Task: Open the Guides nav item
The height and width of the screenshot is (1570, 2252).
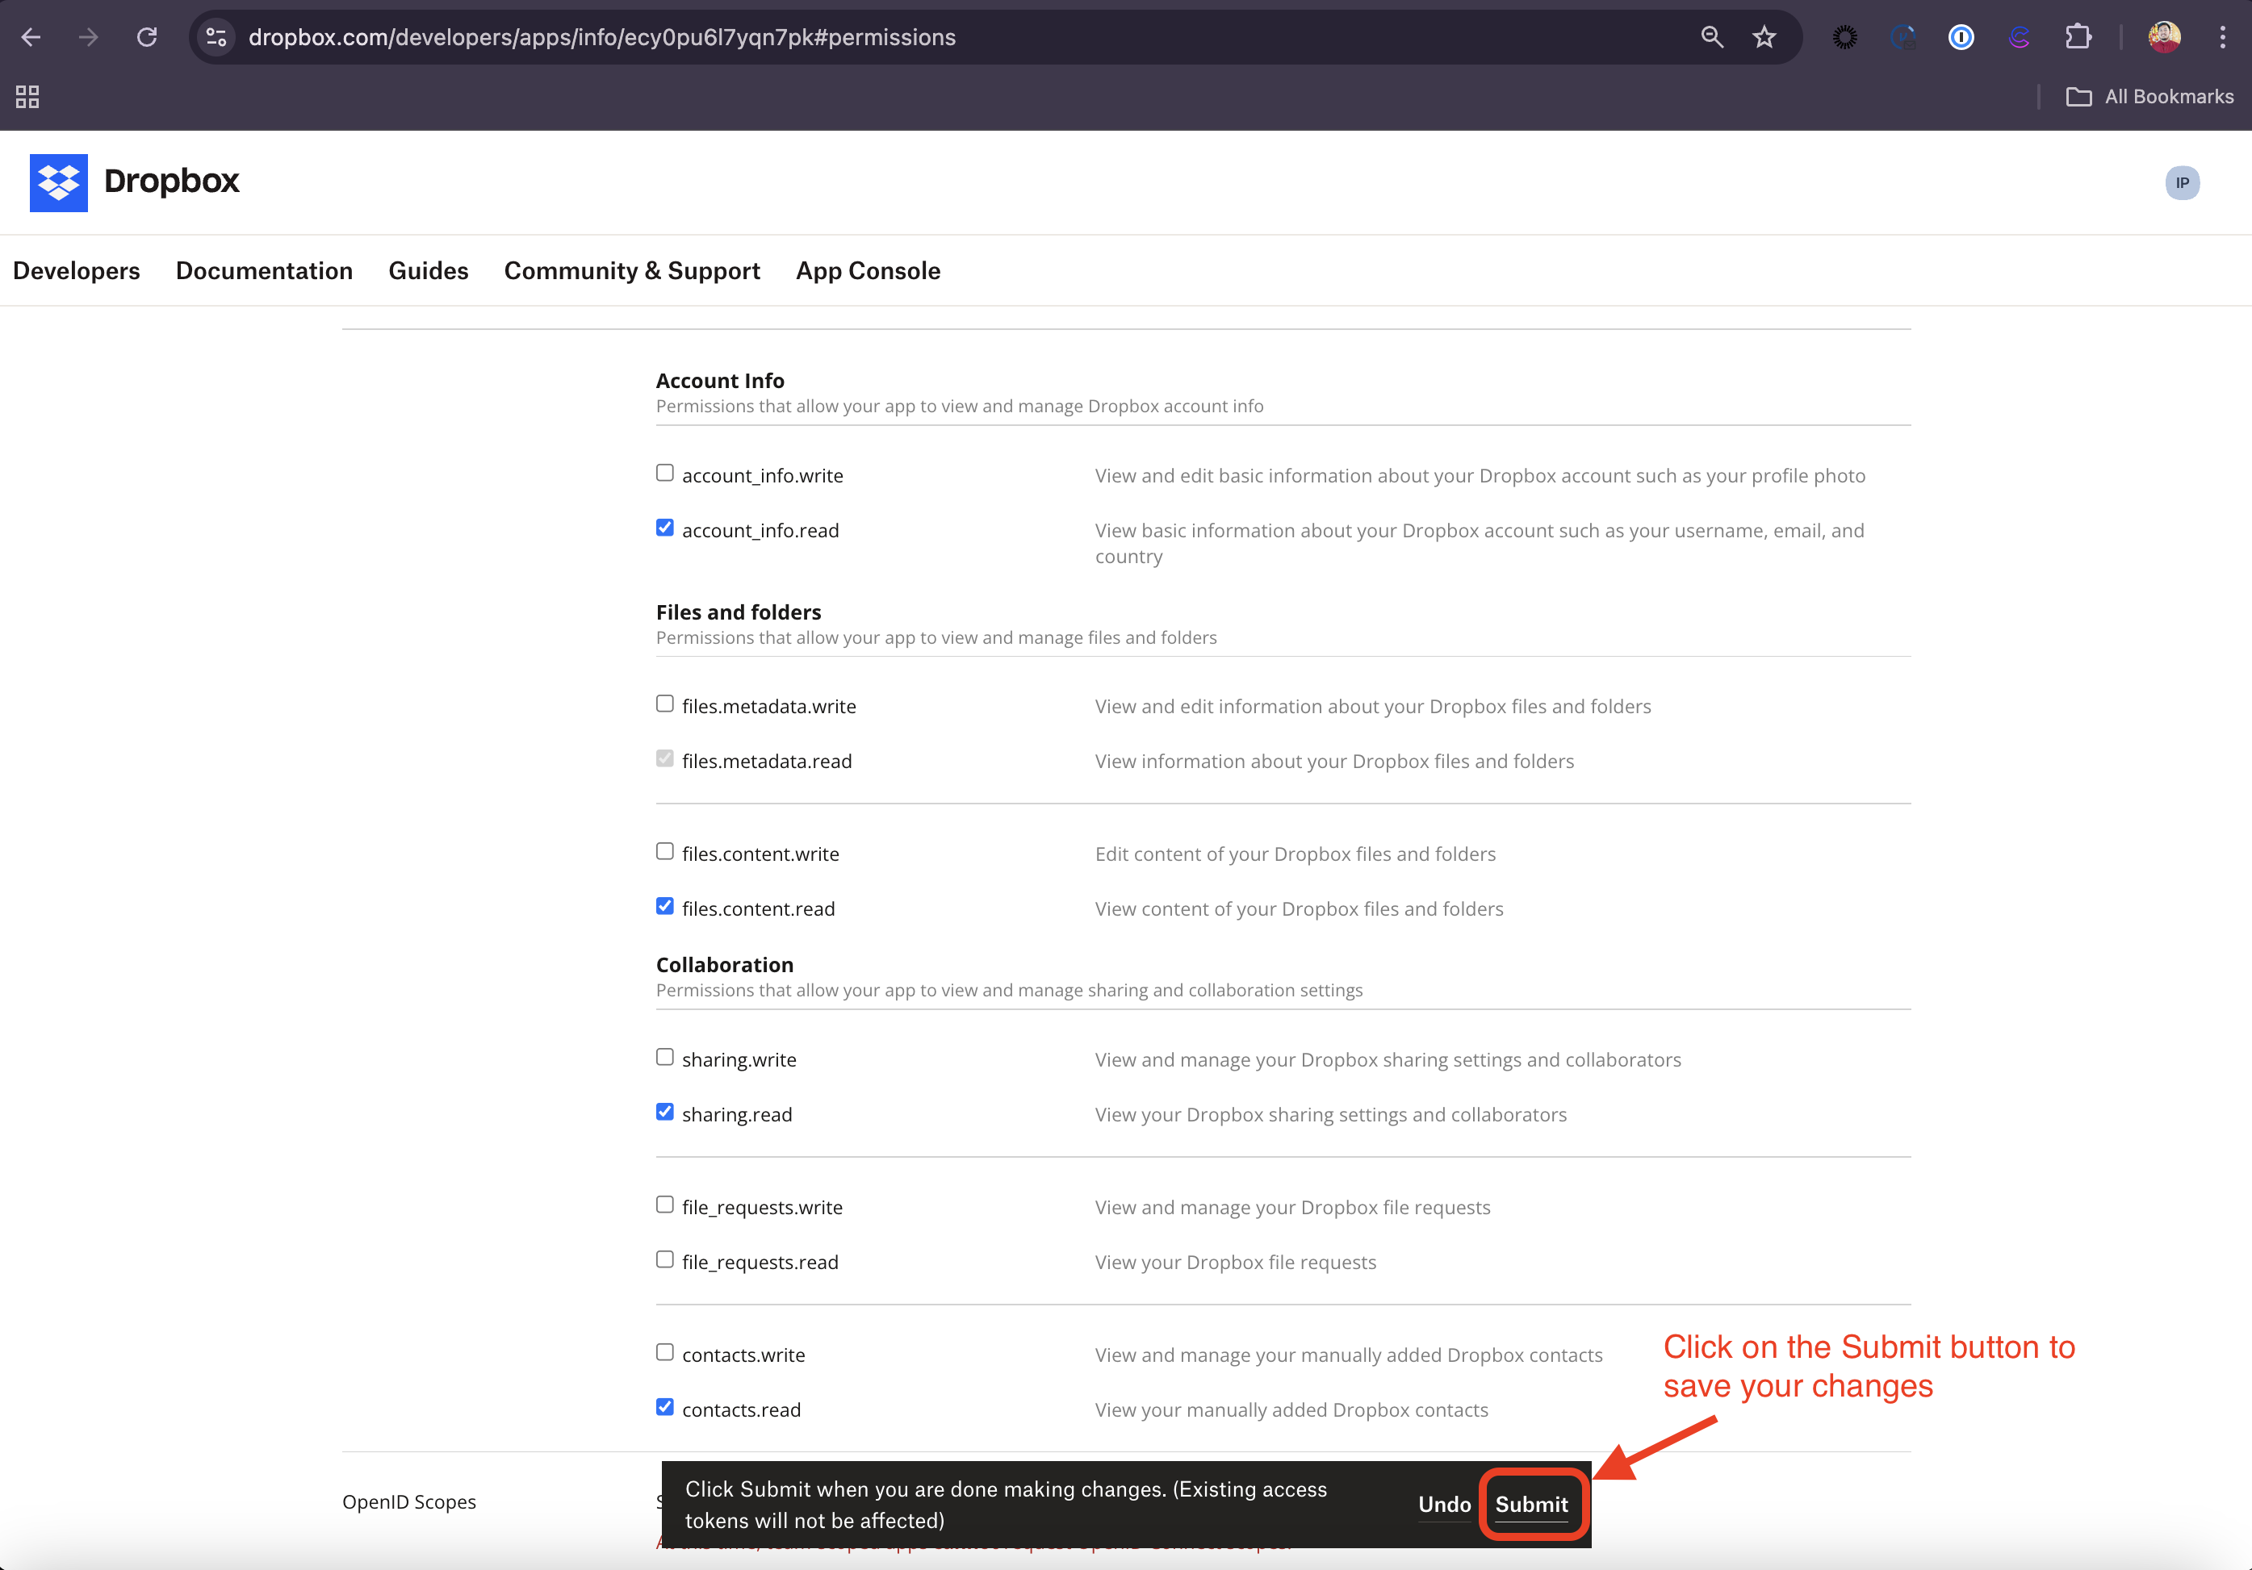Action: pos(428,270)
